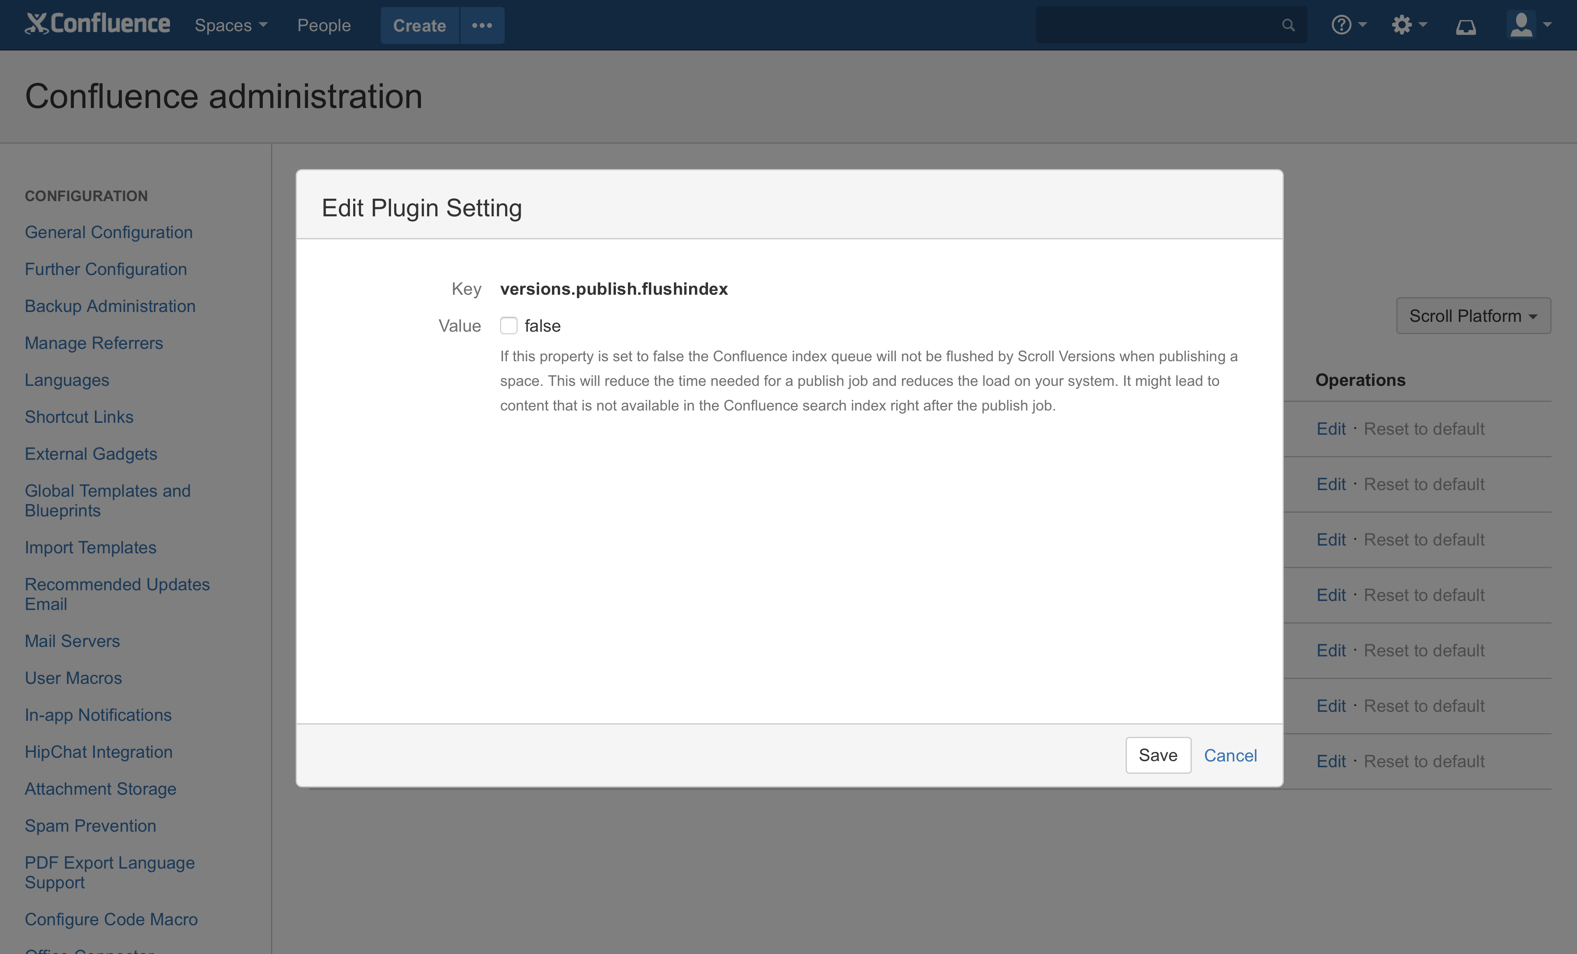Click the Save button

(x=1158, y=755)
